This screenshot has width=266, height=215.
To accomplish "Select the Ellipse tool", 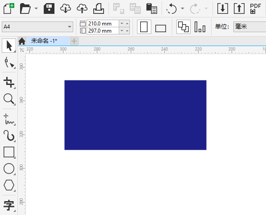I will coord(9,169).
